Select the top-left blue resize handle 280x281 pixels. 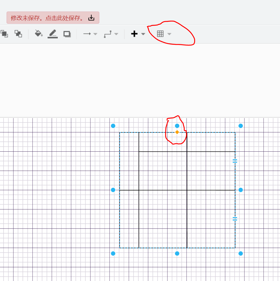(x=113, y=126)
